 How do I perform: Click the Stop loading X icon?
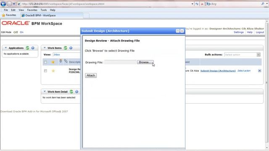coord(202,4)
